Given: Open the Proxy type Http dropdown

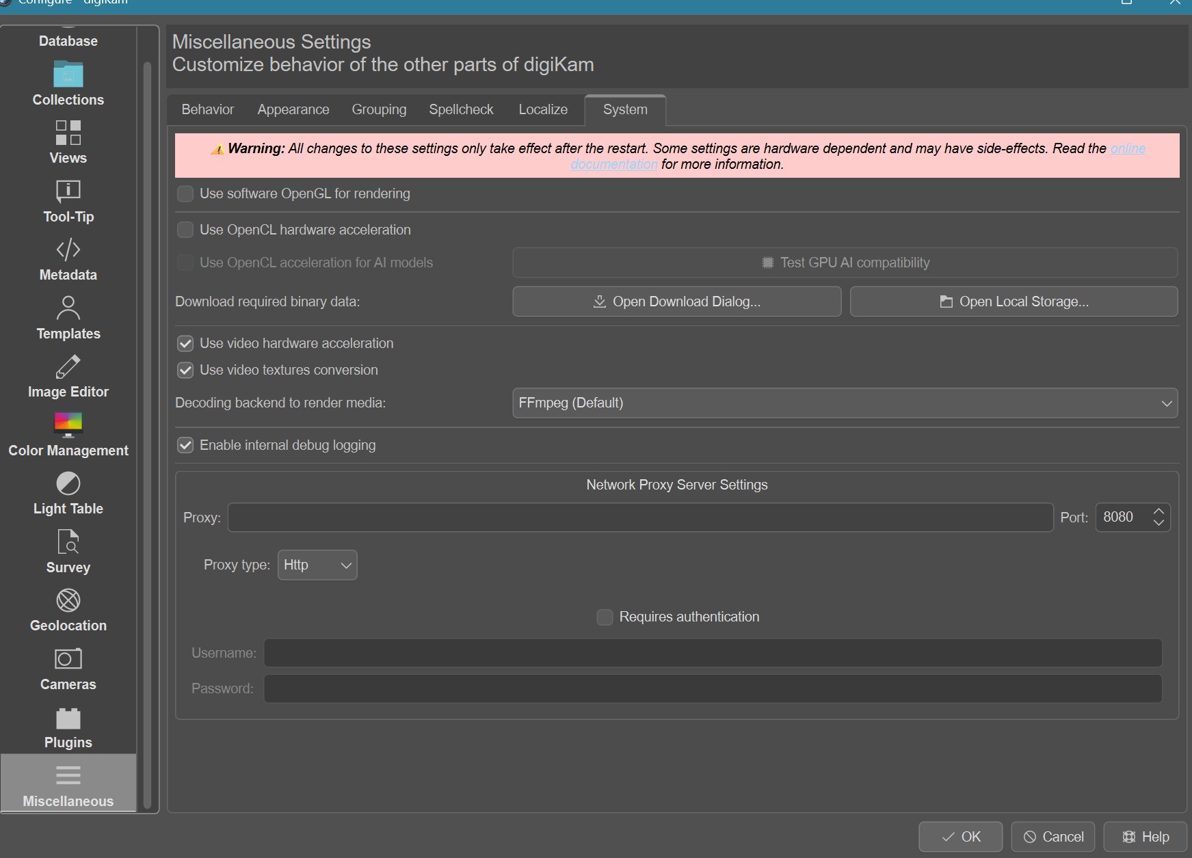Looking at the screenshot, I should [317, 565].
